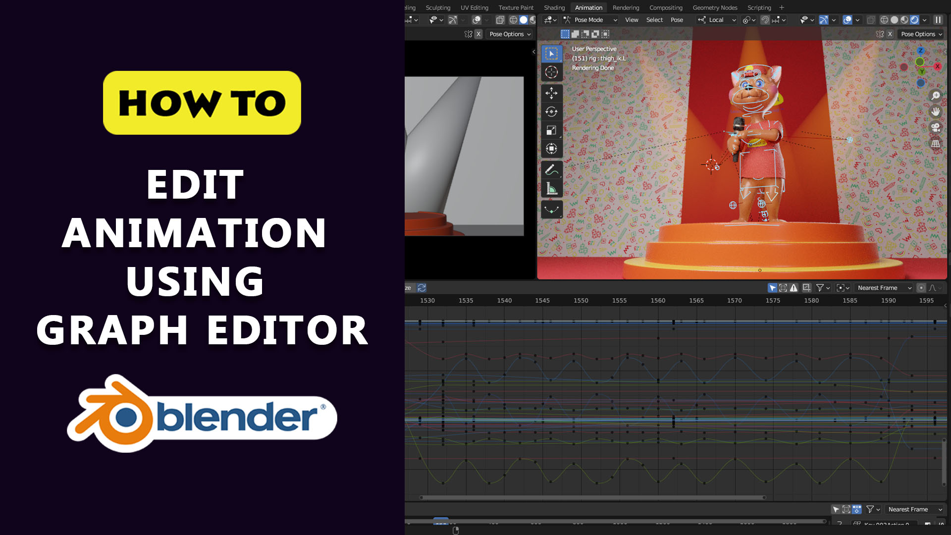This screenshot has width=951, height=535.
Task: Select the 3D Cursor tool
Action: (x=551, y=72)
